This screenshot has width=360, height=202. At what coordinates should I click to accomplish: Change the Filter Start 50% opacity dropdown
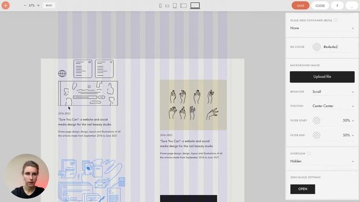[348, 121]
